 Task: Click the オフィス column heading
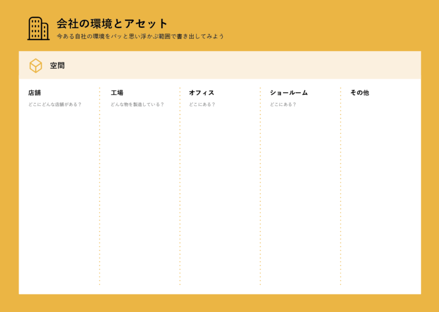pos(201,93)
